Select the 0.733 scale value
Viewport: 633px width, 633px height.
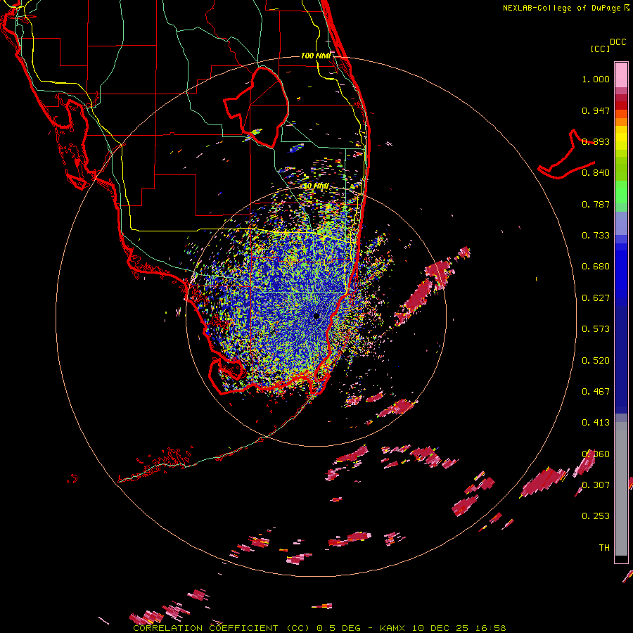(596, 236)
